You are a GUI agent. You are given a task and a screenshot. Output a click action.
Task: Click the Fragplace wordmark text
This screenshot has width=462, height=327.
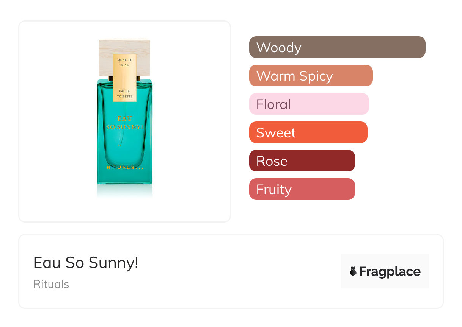coord(390,271)
